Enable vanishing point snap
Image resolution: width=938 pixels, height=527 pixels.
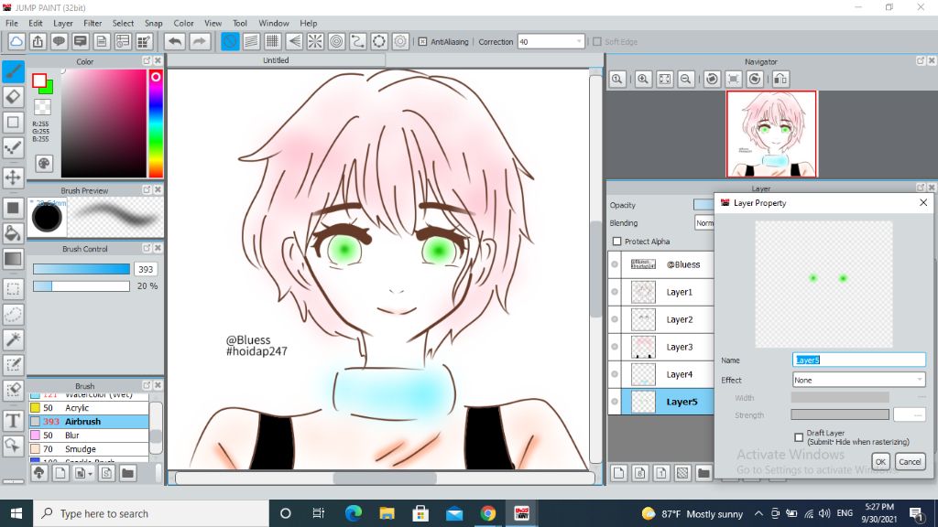(x=294, y=41)
